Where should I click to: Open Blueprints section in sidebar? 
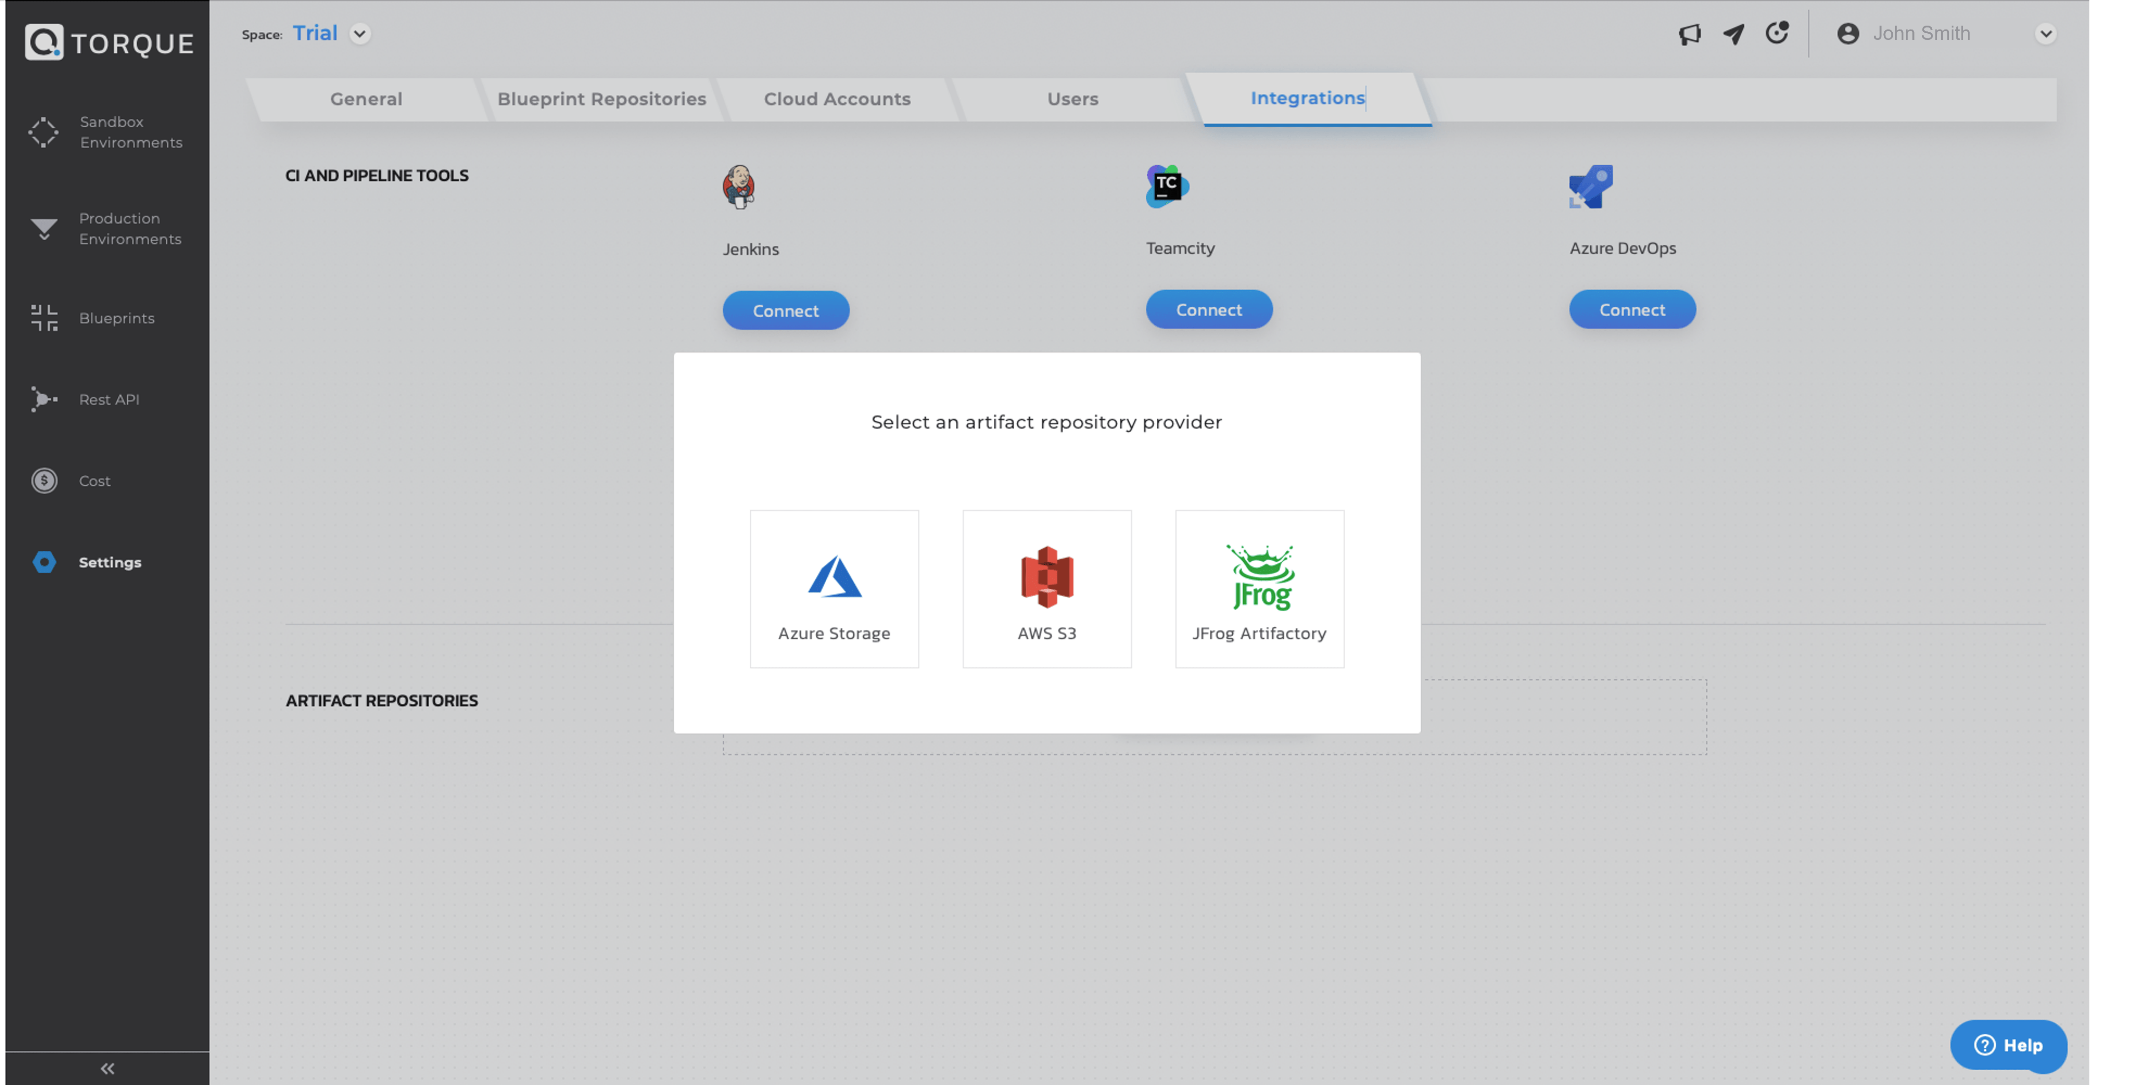(x=108, y=318)
